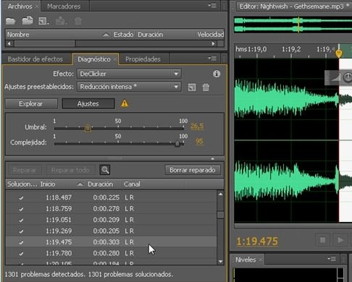
Task: Open the Diagnóstico panel options menu
Action: 212,59
